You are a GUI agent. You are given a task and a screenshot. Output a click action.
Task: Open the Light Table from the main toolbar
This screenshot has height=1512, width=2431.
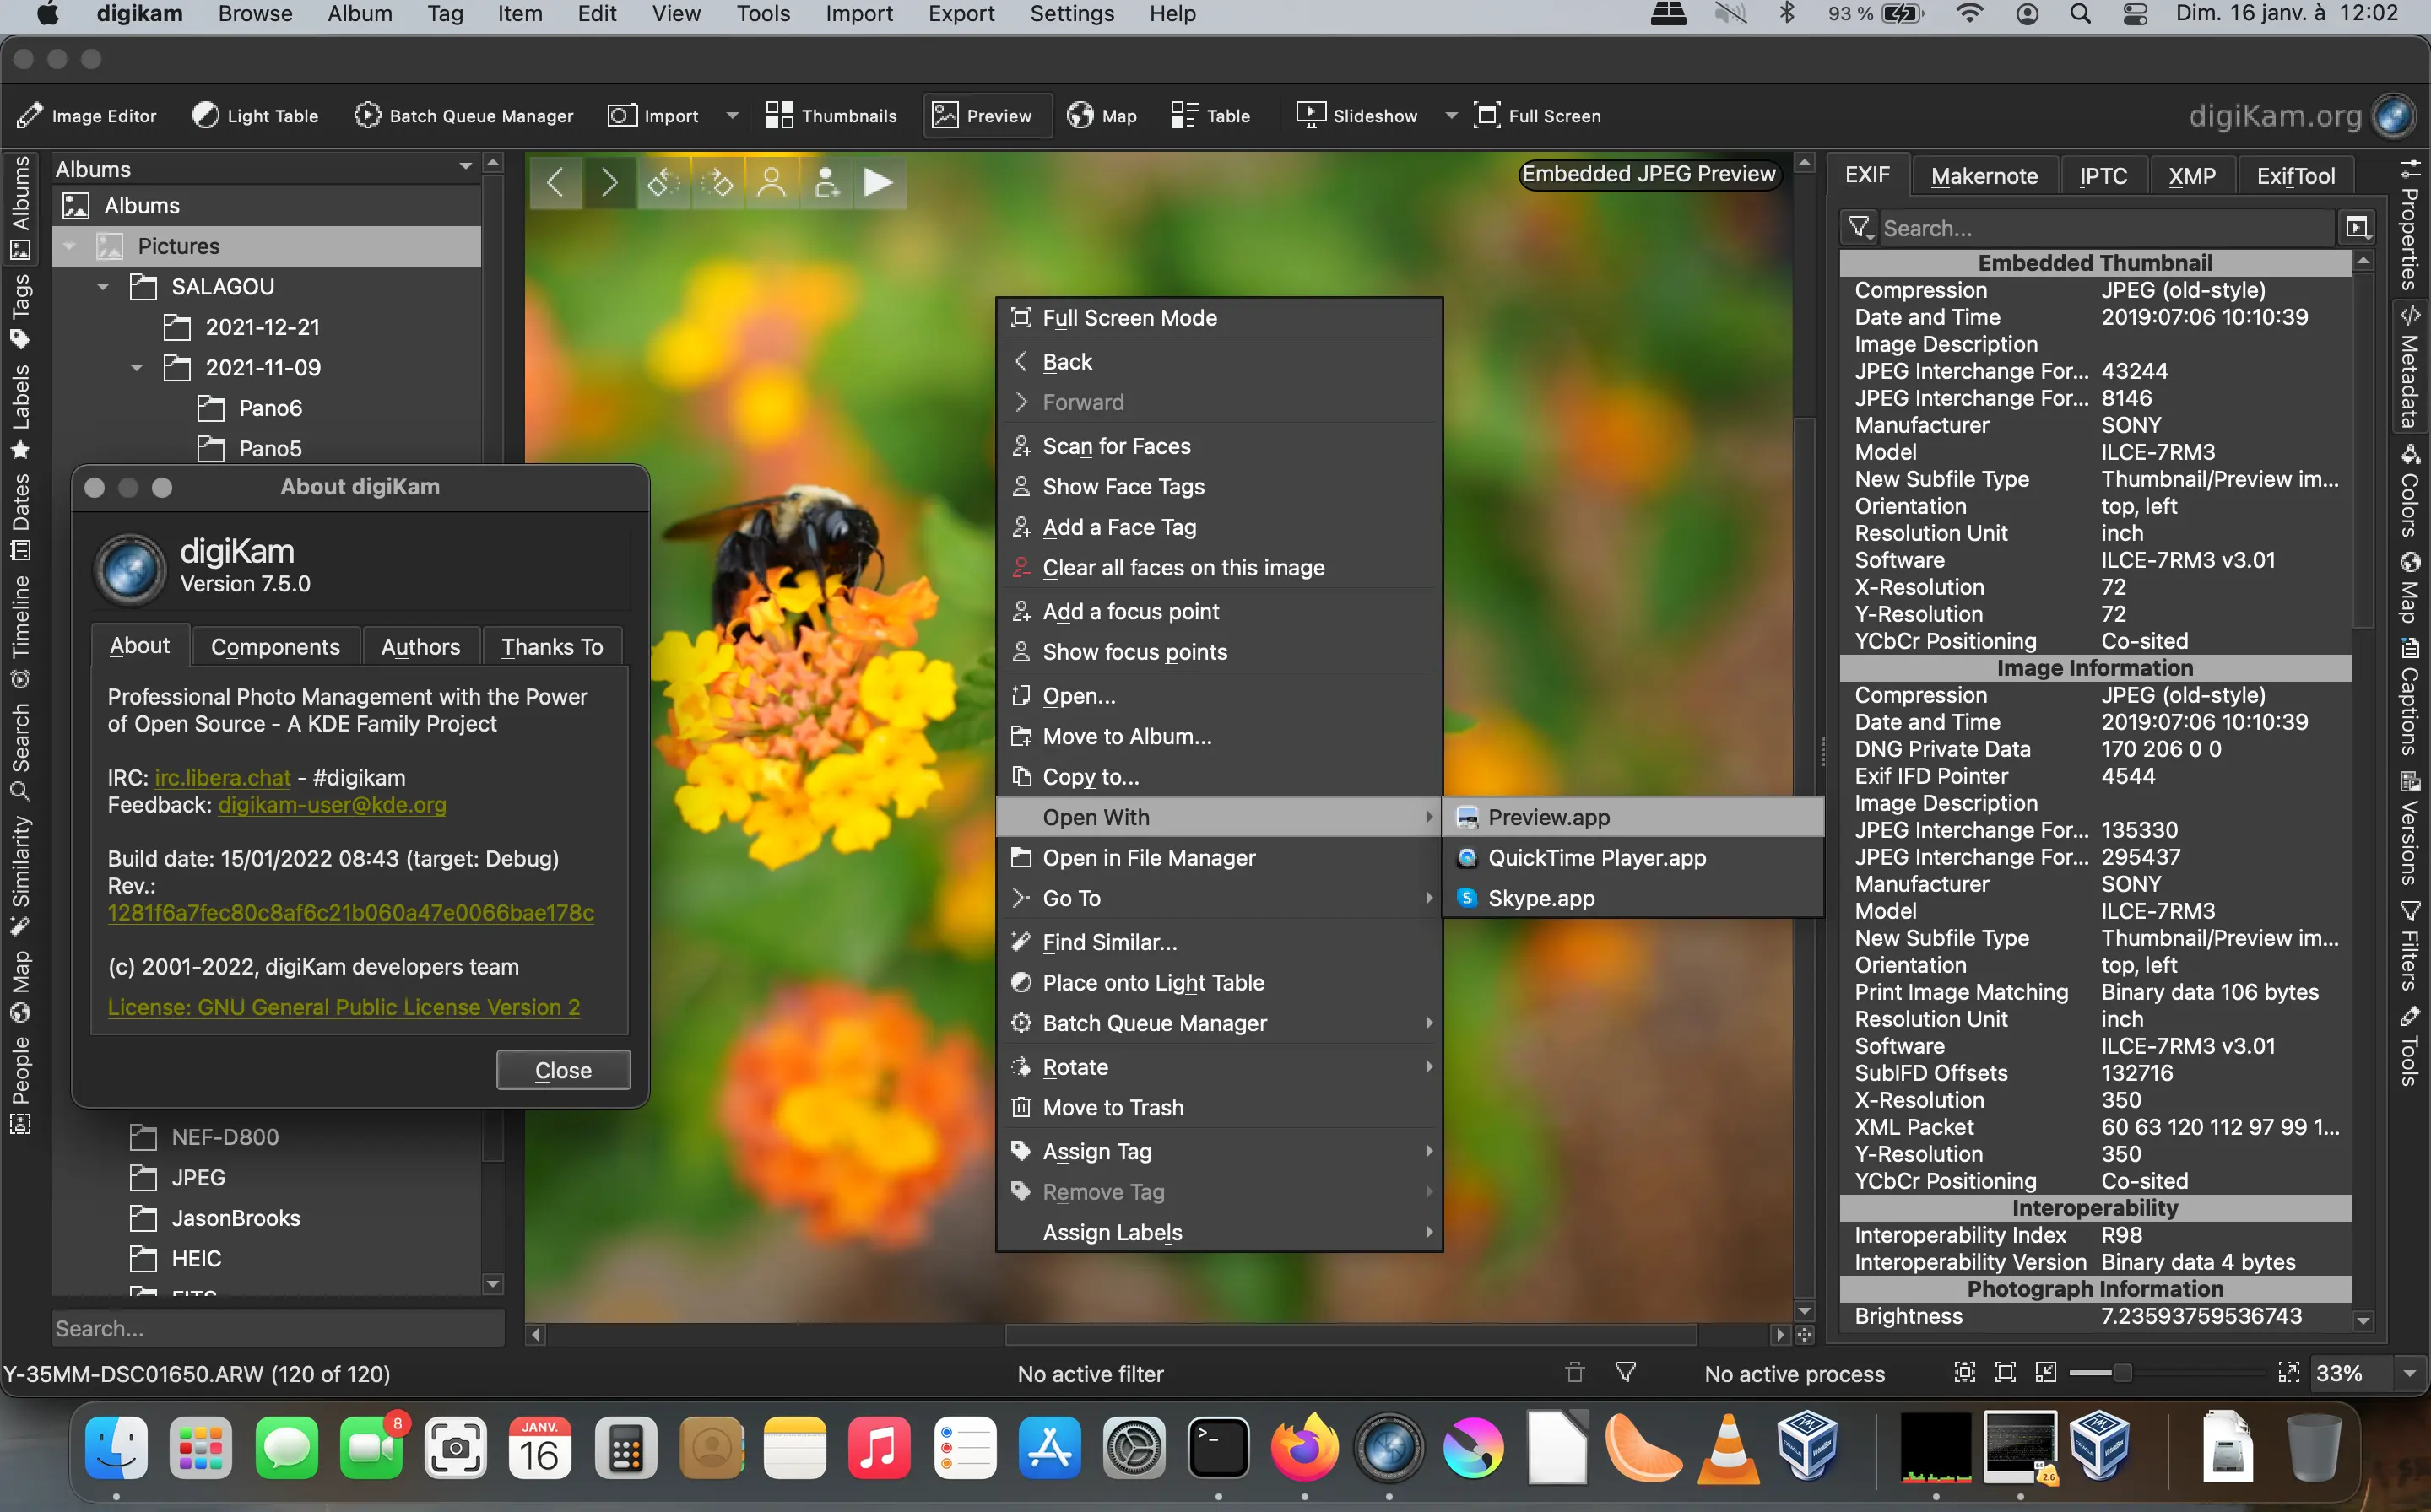pos(255,115)
